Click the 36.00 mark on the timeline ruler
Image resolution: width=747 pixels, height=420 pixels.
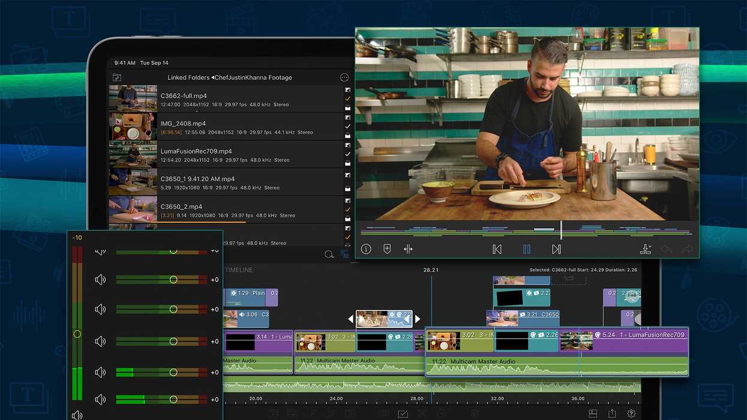[x=578, y=398]
